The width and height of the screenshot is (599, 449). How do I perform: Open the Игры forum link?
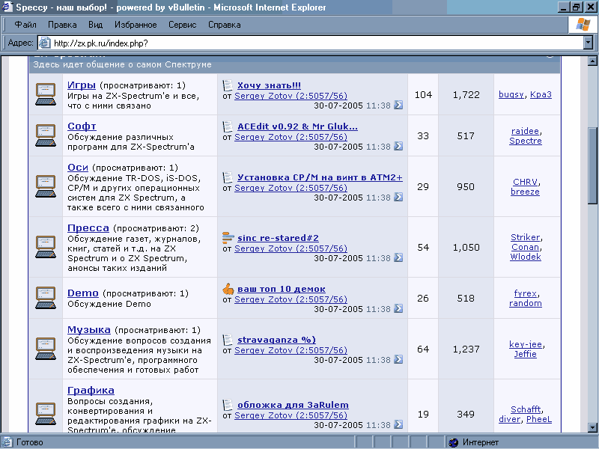pyautogui.click(x=81, y=85)
